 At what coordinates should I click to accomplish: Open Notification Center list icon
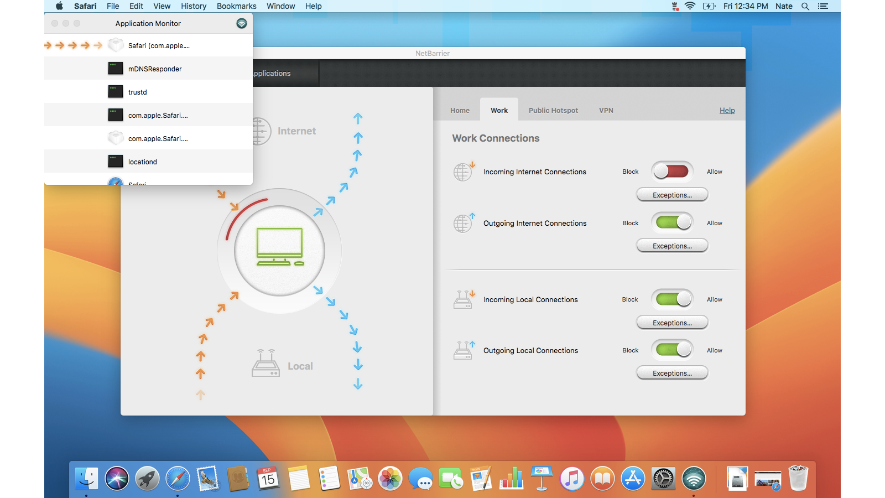[823, 6]
